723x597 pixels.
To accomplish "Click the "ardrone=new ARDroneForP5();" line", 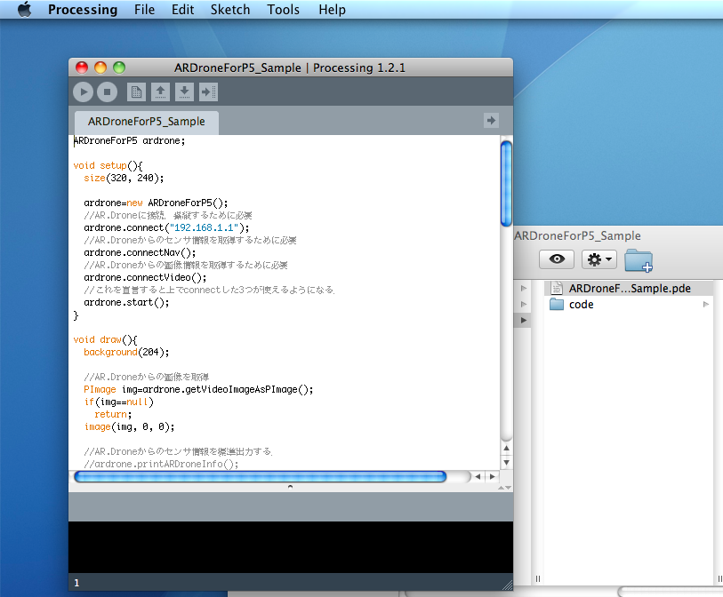I will click(156, 203).
